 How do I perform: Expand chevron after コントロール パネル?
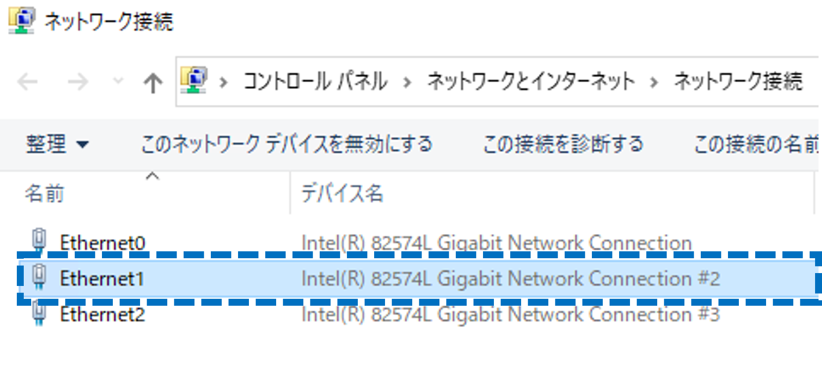pos(407,82)
